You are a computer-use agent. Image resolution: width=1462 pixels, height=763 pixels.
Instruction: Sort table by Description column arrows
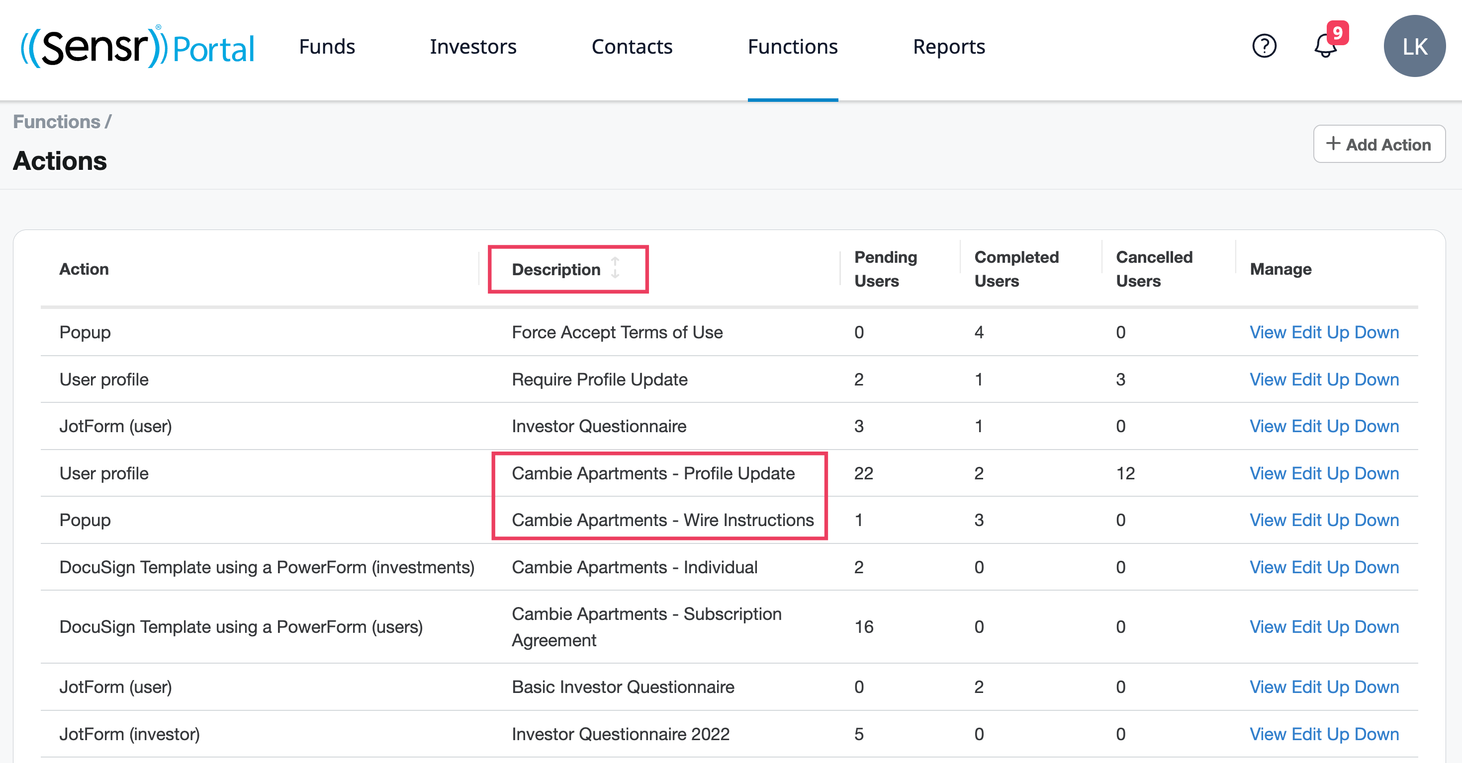(x=615, y=268)
